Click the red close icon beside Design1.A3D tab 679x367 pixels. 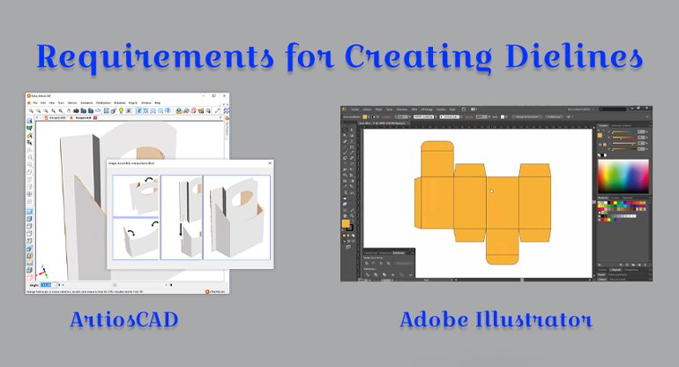coord(95,118)
